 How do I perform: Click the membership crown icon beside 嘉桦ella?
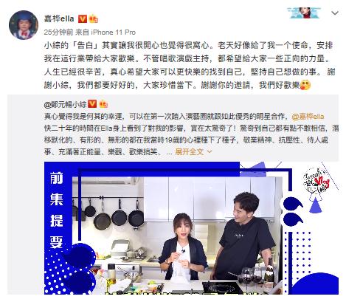94,19
